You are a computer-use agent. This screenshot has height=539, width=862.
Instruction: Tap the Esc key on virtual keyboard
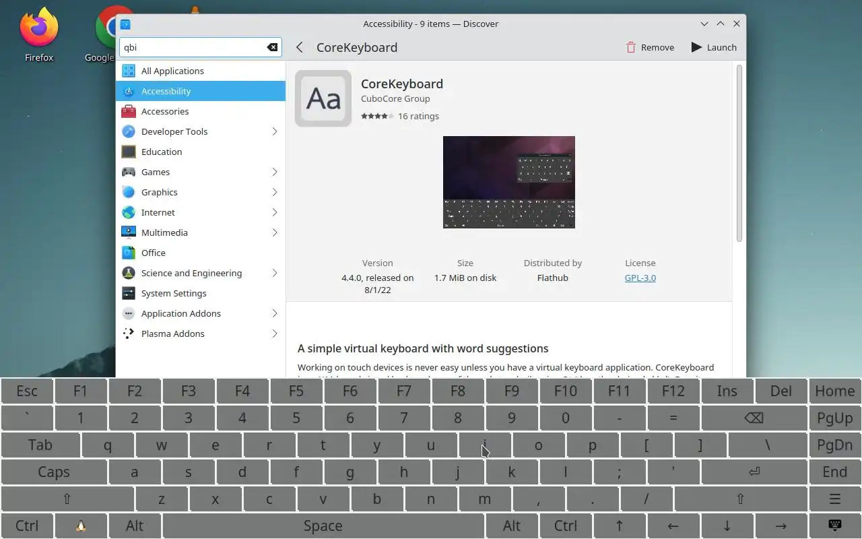pos(27,391)
